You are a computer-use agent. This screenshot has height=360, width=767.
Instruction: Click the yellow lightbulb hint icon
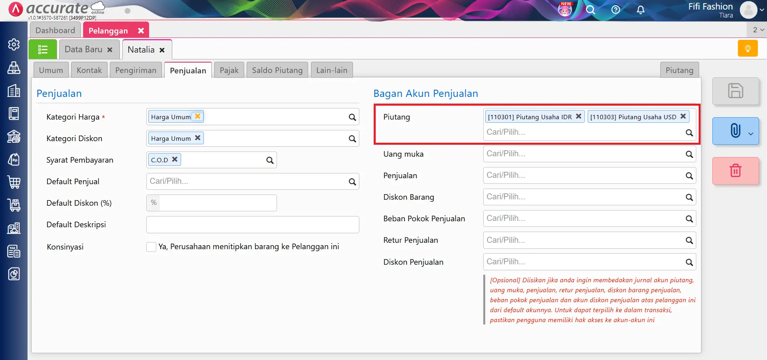coord(747,48)
